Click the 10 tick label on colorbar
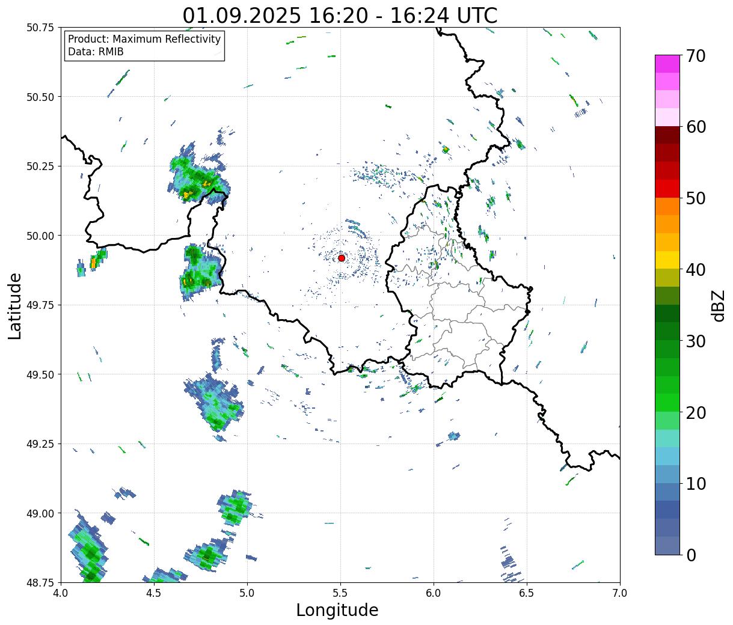Screen dimensions: 733x625 (x=696, y=484)
